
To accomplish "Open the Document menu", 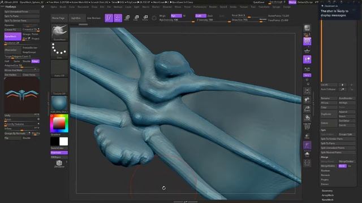I will tap(83, 7).
